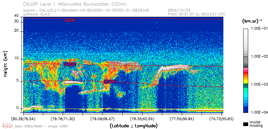The width and height of the screenshot is (268, 129).
Task: Click the date "2009/10/05"
Action: click(179, 11)
